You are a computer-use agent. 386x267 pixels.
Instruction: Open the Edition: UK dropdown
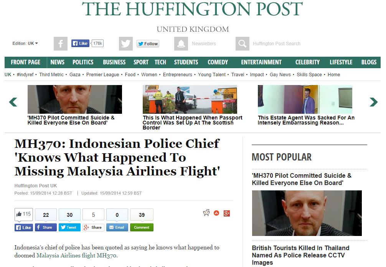tap(25, 43)
